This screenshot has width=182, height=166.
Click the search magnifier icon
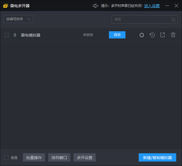click(173, 19)
